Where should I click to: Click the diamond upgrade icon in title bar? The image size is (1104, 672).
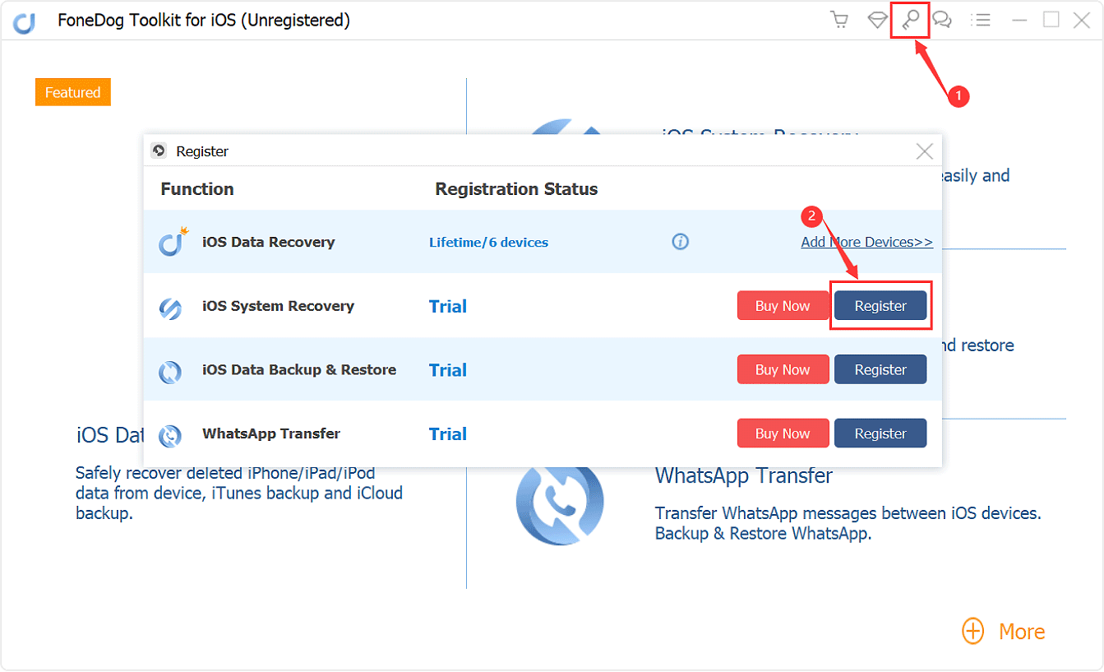[x=877, y=20]
